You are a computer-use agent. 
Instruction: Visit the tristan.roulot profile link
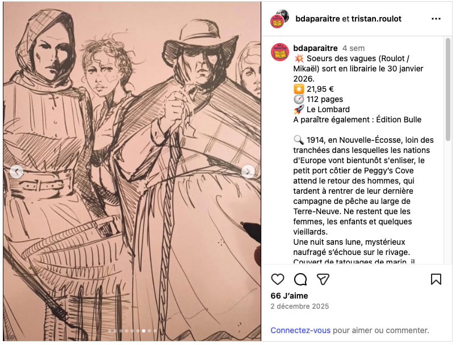(x=376, y=19)
